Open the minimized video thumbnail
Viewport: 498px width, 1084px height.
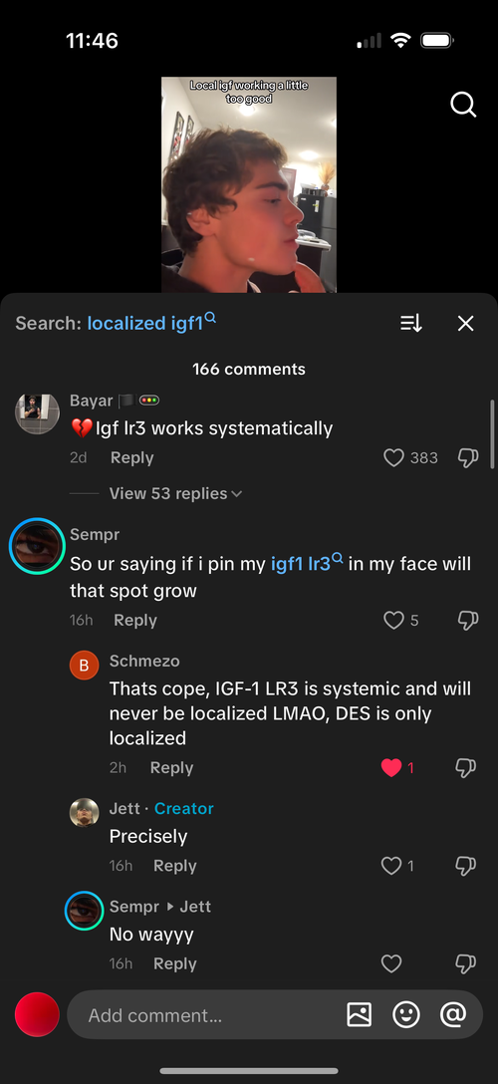[249, 184]
